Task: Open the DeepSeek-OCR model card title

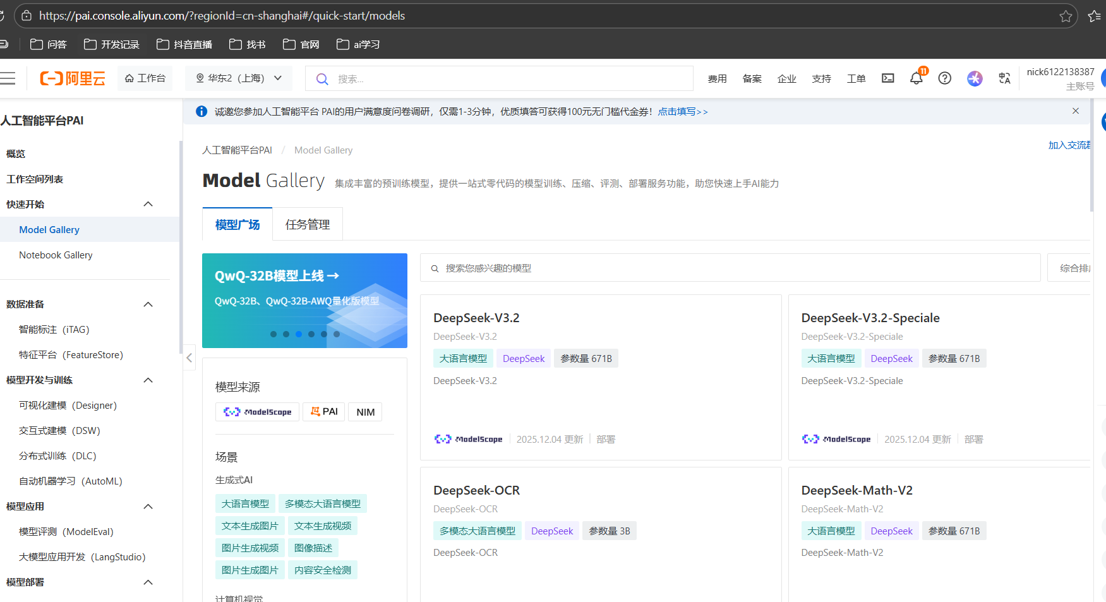Action: [476, 490]
